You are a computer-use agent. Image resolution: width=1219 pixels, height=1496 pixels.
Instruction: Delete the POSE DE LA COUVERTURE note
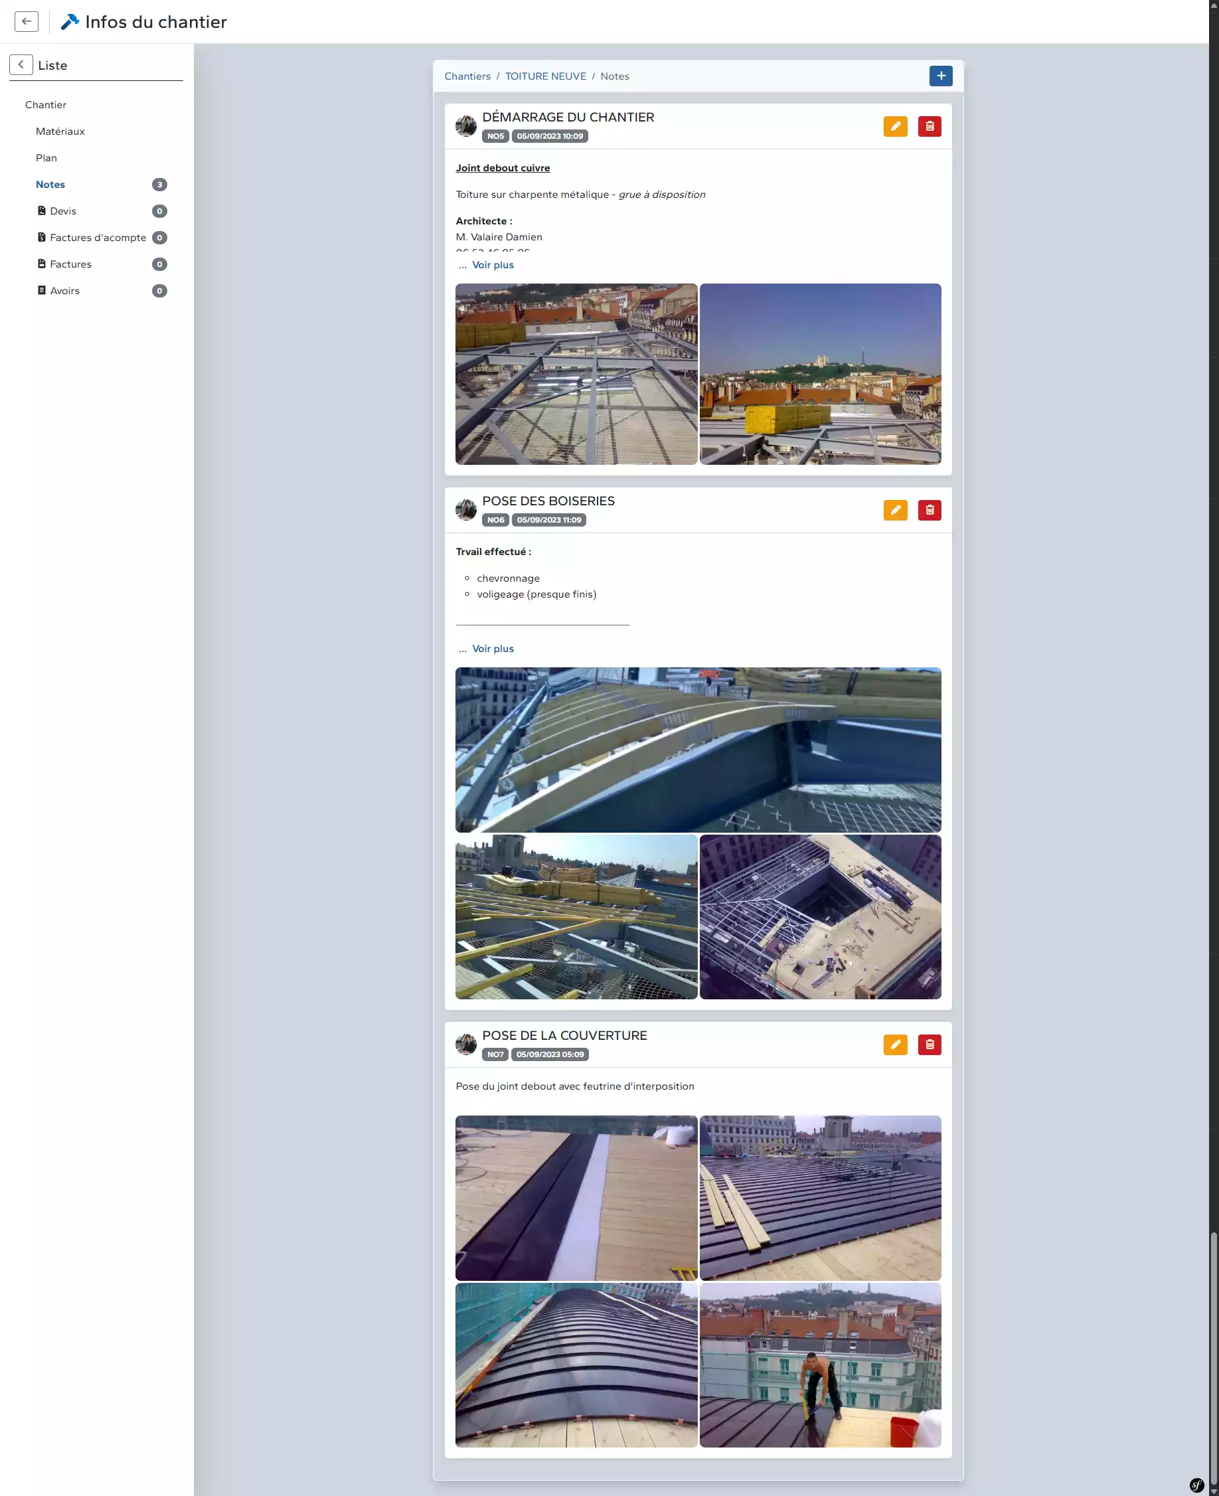pyautogui.click(x=929, y=1045)
